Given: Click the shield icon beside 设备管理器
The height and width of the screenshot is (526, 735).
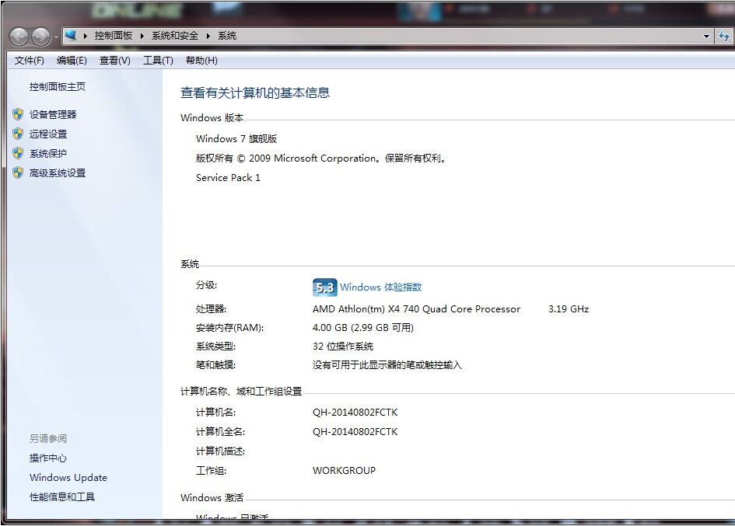Looking at the screenshot, I should pyautogui.click(x=18, y=114).
